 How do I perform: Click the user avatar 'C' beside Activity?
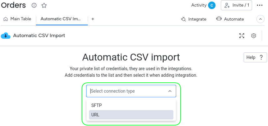[211, 5]
